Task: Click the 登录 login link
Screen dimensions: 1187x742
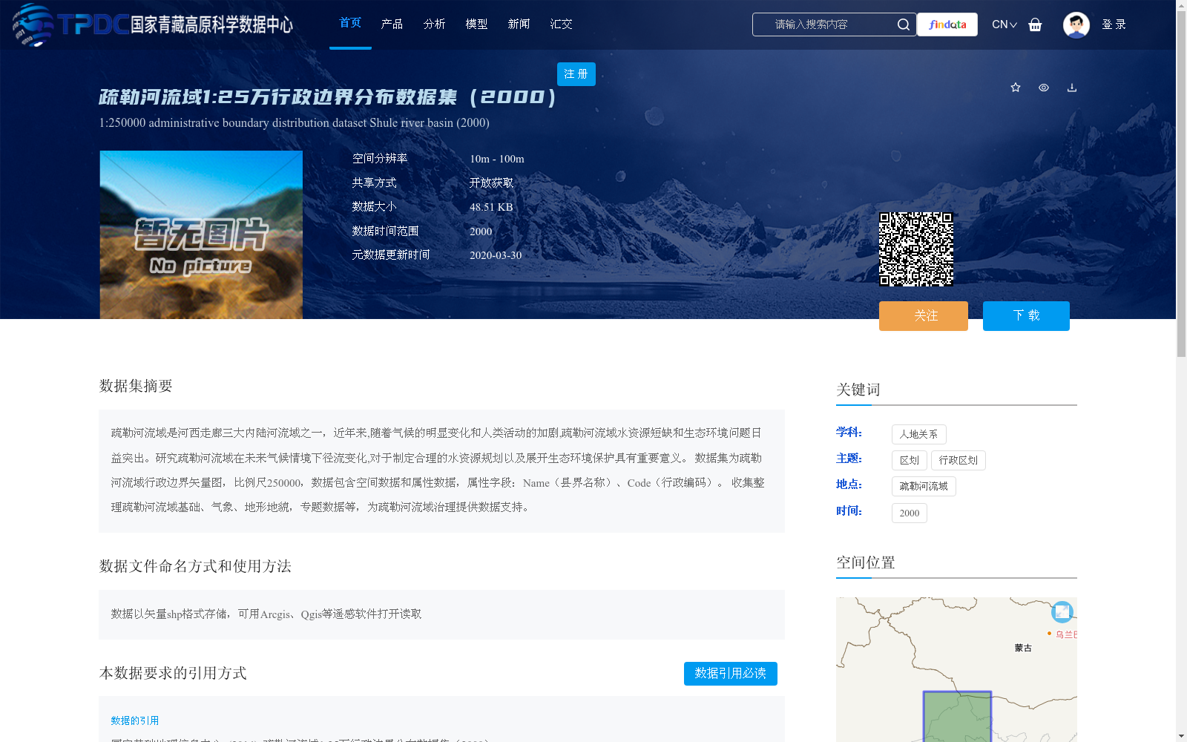Action: point(1114,24)
